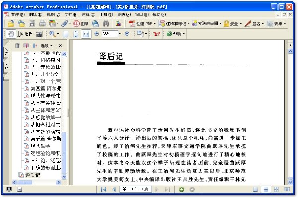The height and width of the screenshot is (198, 298).
Task: Switch to continuous facing layout
Action: click(x=276, y=189)
